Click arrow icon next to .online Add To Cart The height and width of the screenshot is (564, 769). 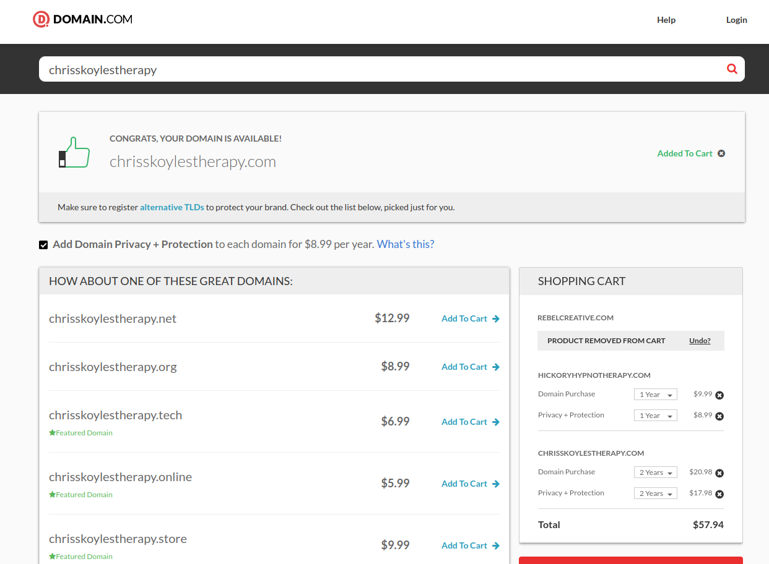pos(496,484)
